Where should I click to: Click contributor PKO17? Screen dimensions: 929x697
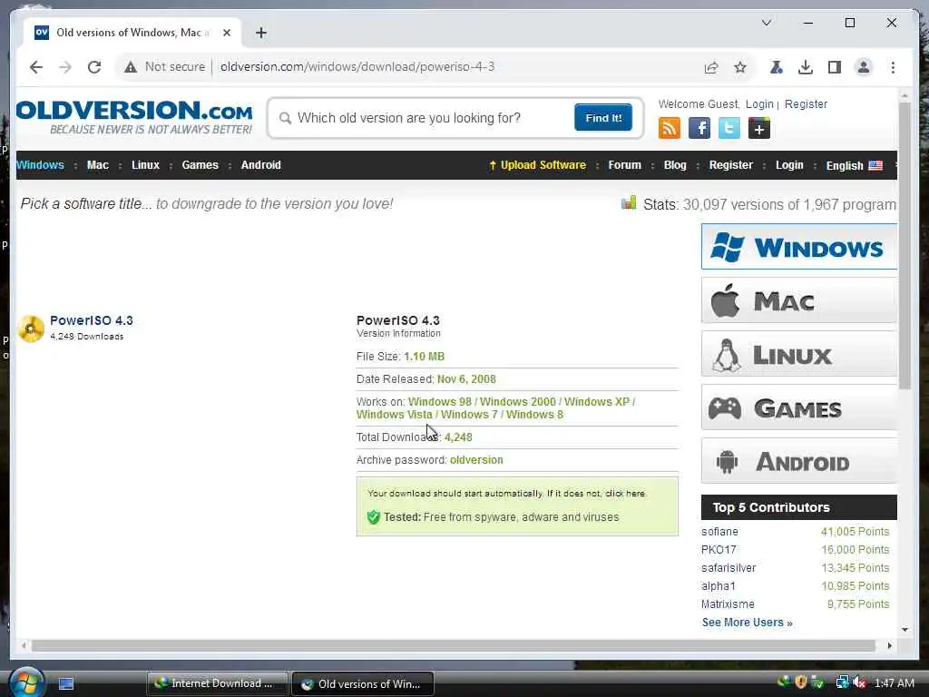pos(719,549)
